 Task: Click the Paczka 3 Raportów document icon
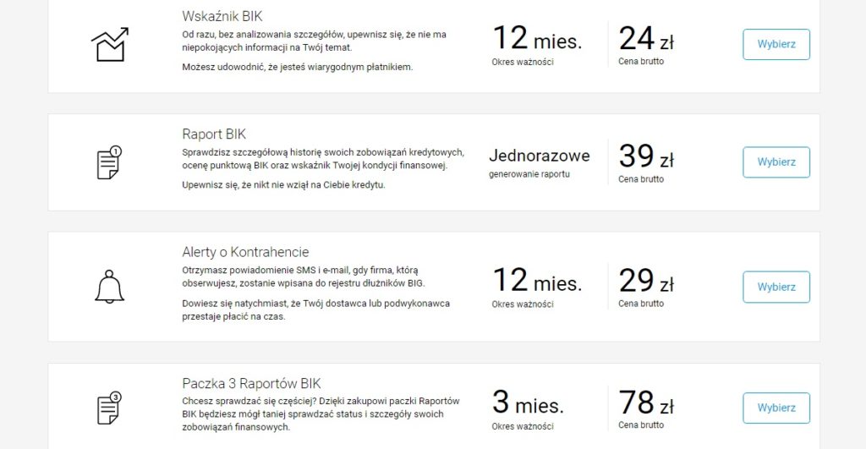click(109, 408)
